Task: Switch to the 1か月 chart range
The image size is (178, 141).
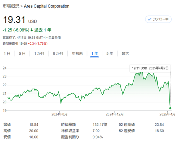Action: click(39, 53)
